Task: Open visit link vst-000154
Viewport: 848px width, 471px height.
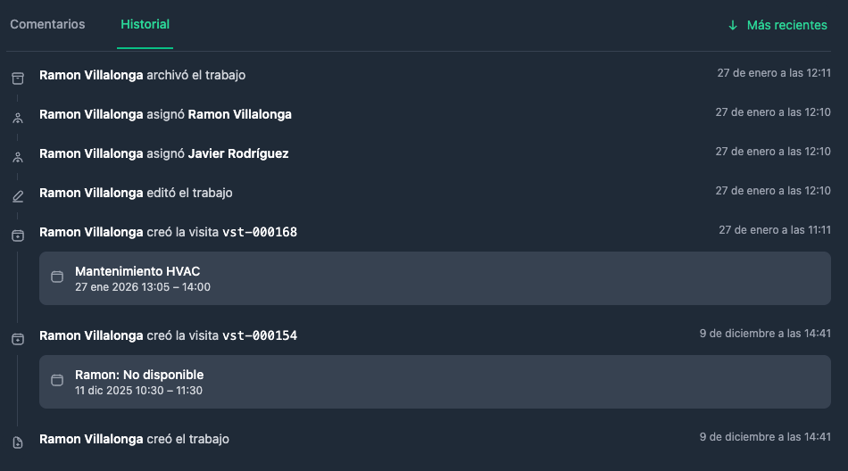Action: (260, 336)
